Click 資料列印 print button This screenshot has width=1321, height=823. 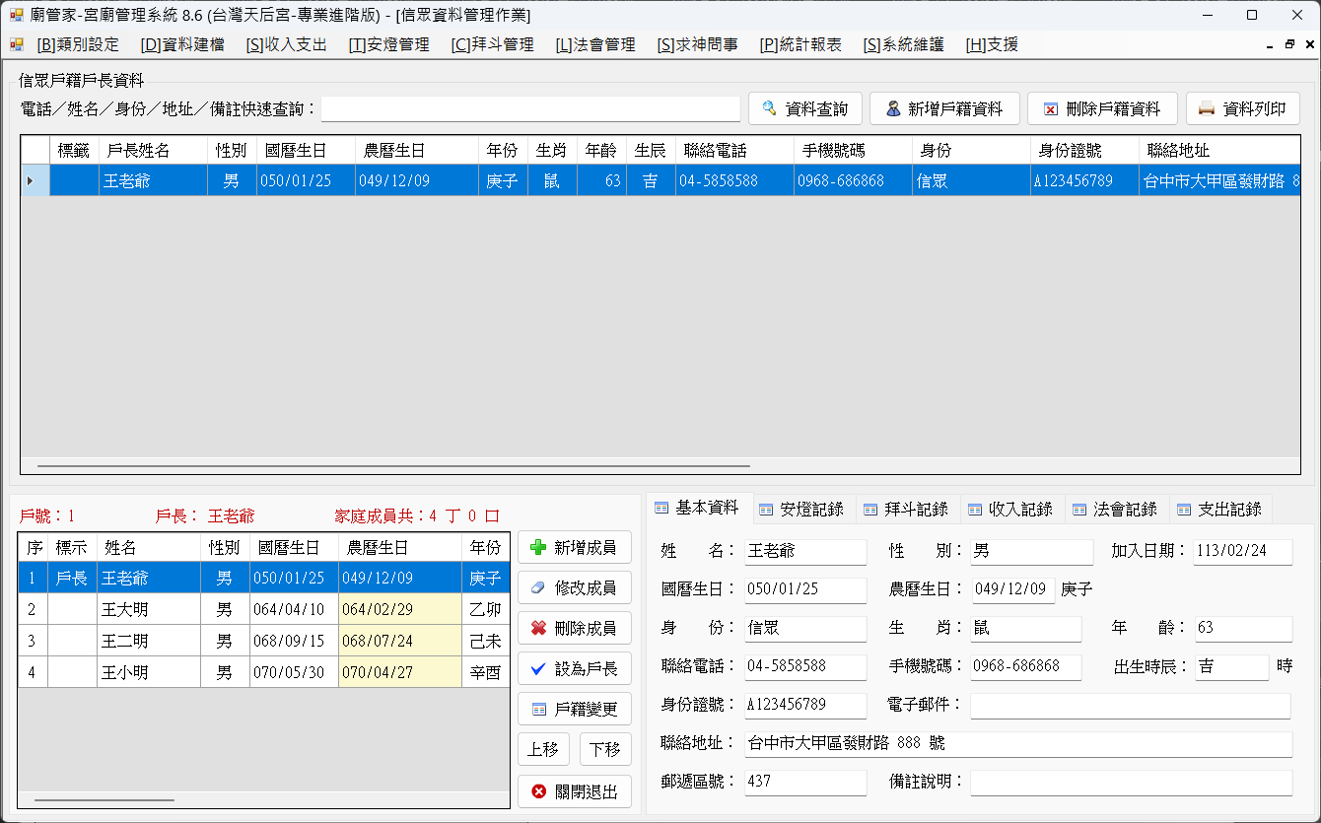(x=1243, y=108)
